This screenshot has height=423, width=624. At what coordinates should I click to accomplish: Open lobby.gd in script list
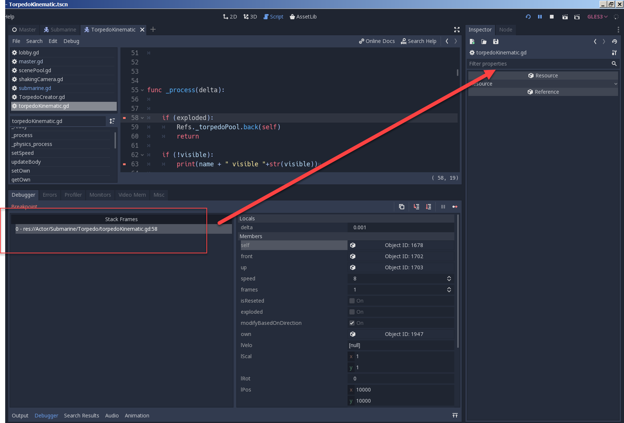click(x=64, y=53)
